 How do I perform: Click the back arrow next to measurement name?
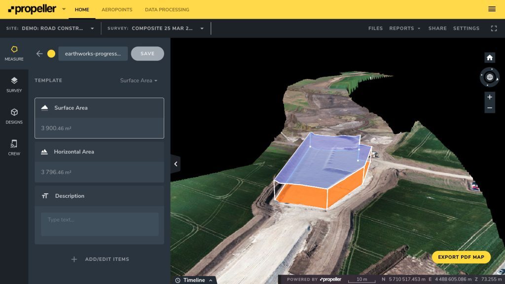pos(39,54)
